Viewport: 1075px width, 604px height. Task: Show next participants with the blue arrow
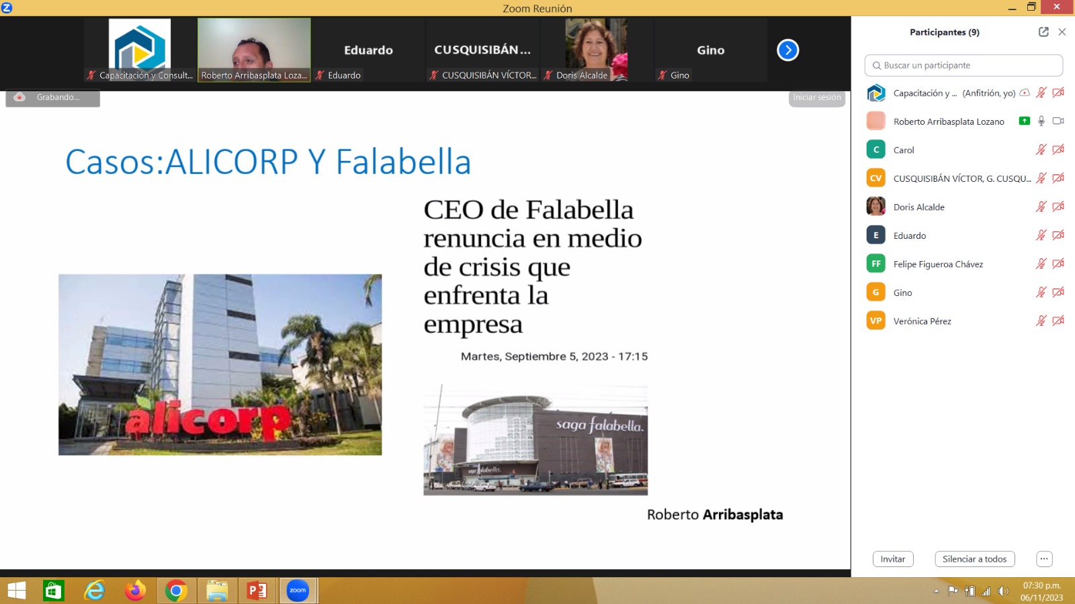click(x=788, y=50)
